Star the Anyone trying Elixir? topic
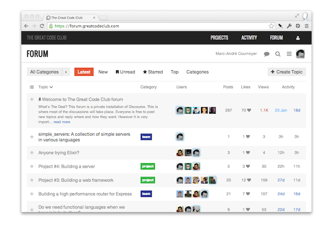 click(x=32, y=153)
